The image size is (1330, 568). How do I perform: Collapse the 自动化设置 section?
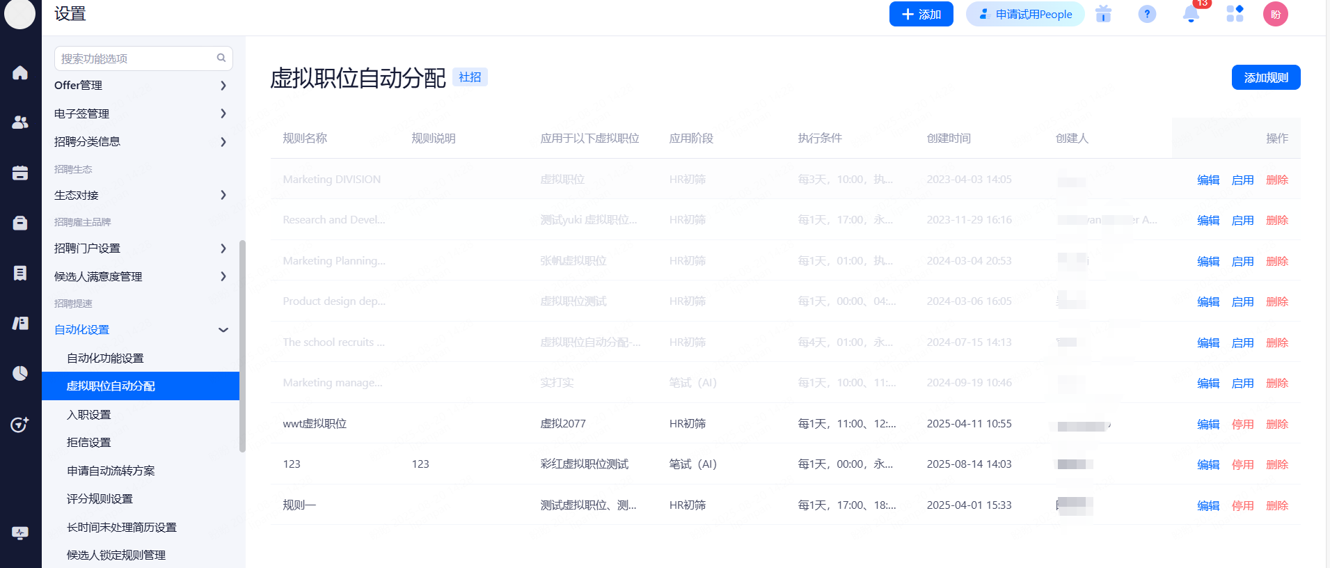pos(223,330)
